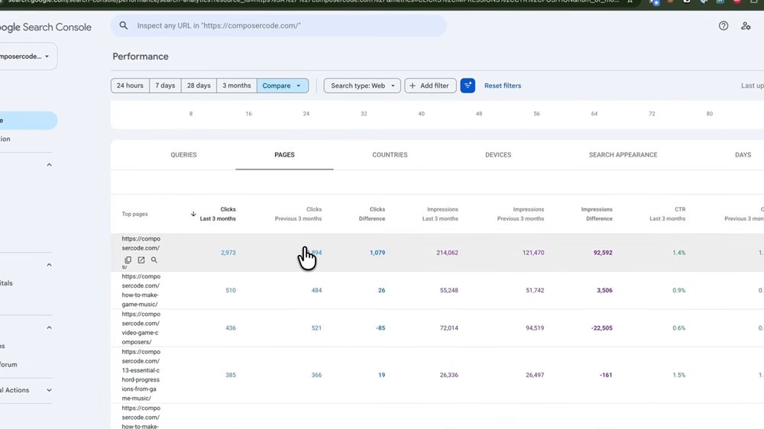Open the Search Appearance tab
764x429 pixels.
coord(623,155)
